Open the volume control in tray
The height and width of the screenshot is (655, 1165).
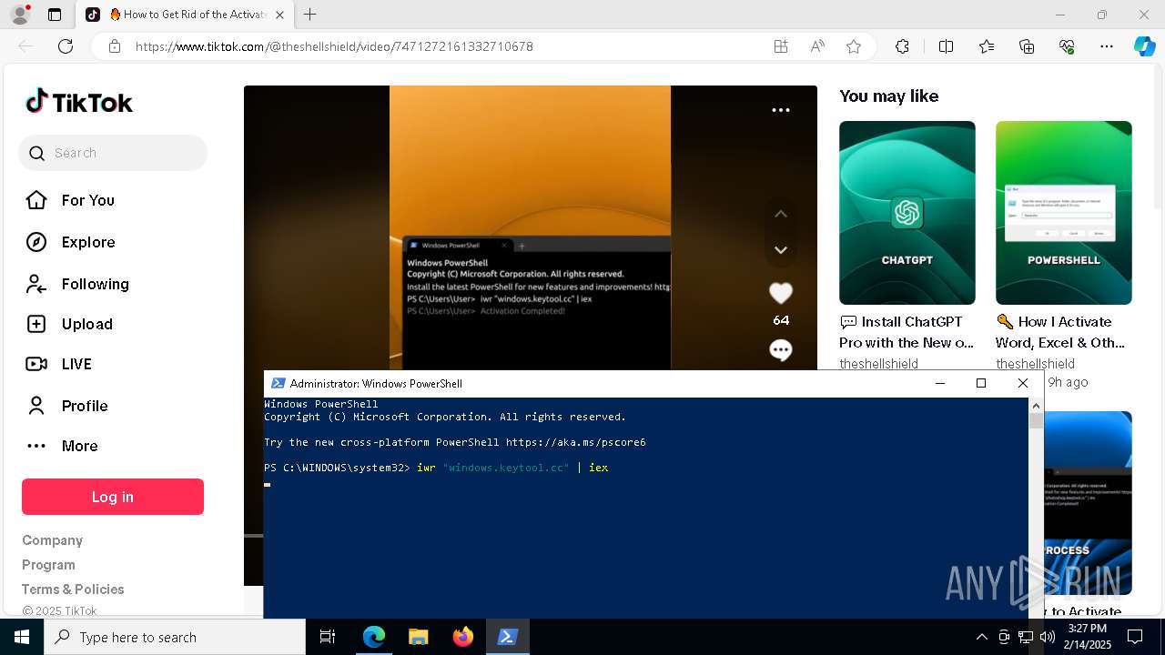[x=1048, y=637]
